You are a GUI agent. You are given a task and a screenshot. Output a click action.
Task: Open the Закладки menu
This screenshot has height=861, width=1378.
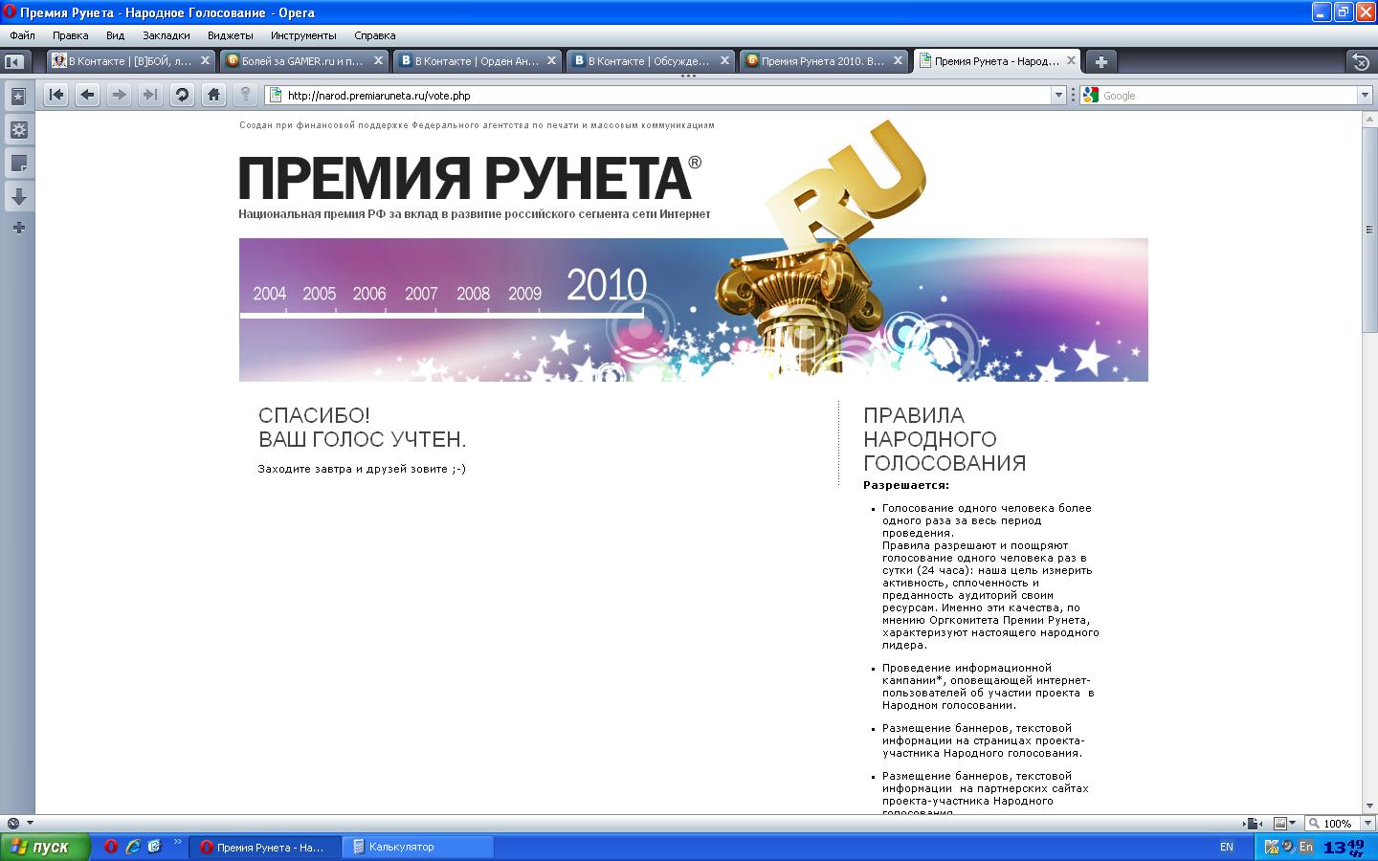point(167,35)
